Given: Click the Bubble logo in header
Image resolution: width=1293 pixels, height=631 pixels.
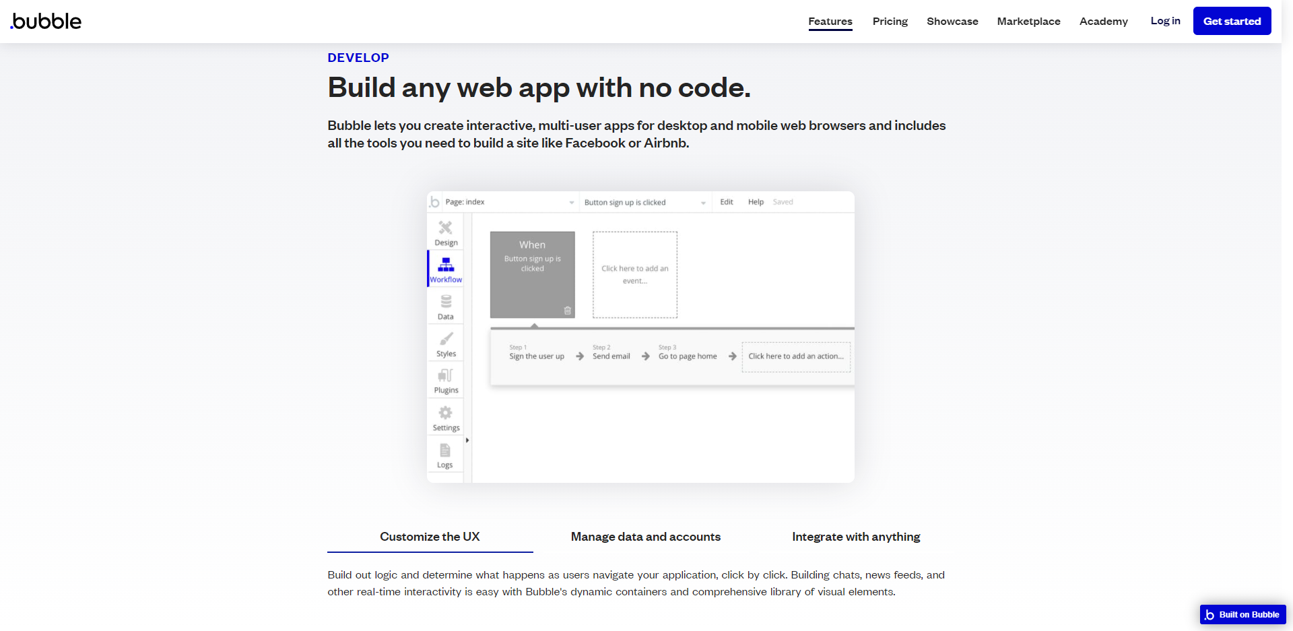Looking at the screenshot, I should [x=46, y=21].
